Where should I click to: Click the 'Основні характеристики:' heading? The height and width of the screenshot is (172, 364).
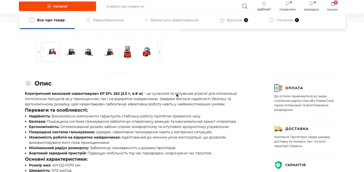[x=56, y=159]
